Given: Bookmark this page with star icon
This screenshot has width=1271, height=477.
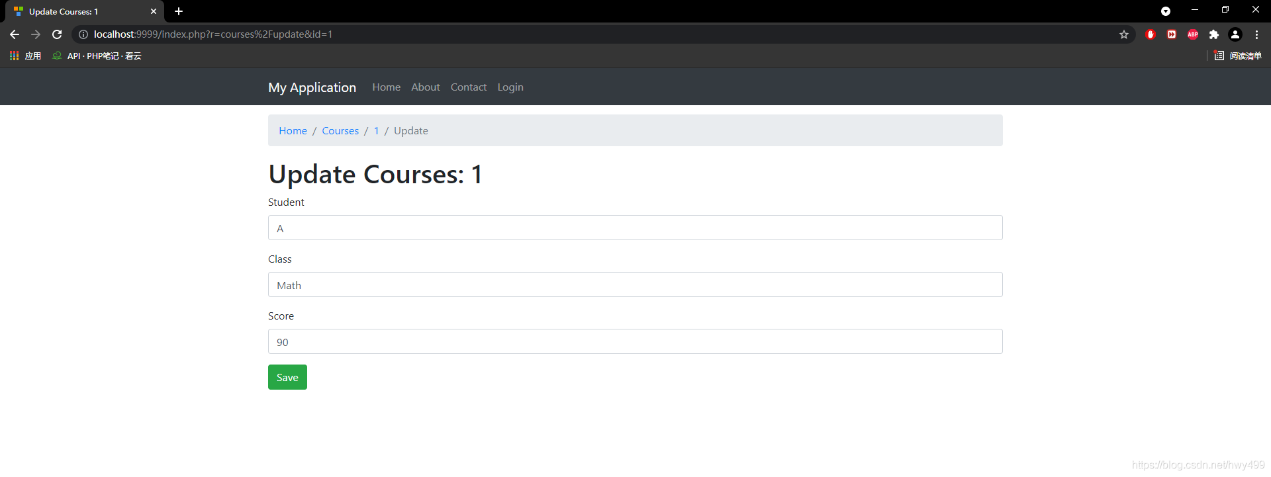Looking at the screenshot, I should coord(1124,34).
